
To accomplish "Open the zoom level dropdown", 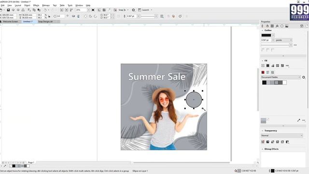I will pyautogui.click(x=88, y=10).
